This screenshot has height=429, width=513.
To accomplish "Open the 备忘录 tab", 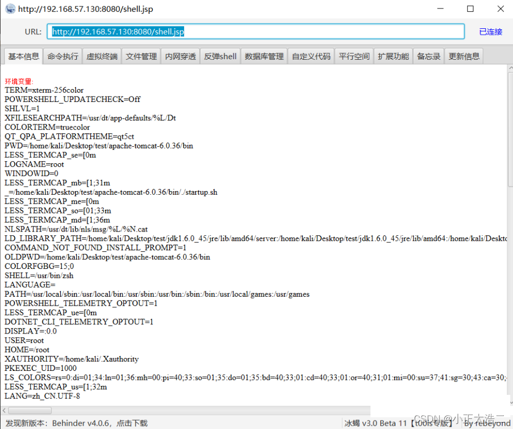I will pyautogui.click(x=428, y=55).
